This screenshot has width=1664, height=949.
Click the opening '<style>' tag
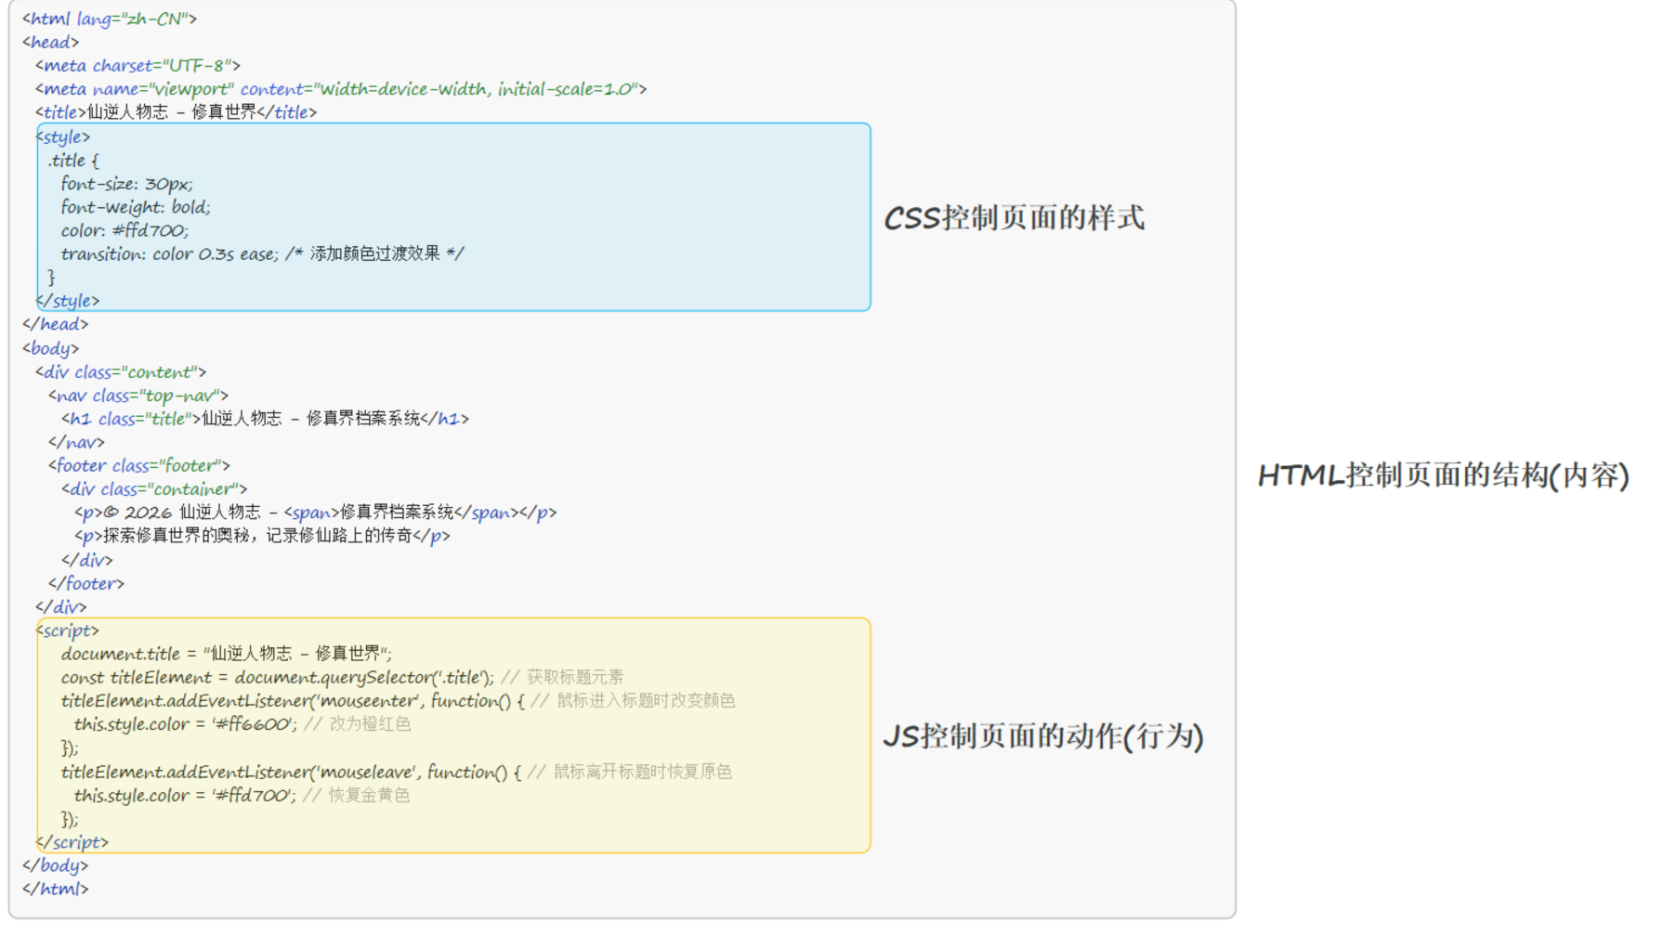[x=63, y=136]
